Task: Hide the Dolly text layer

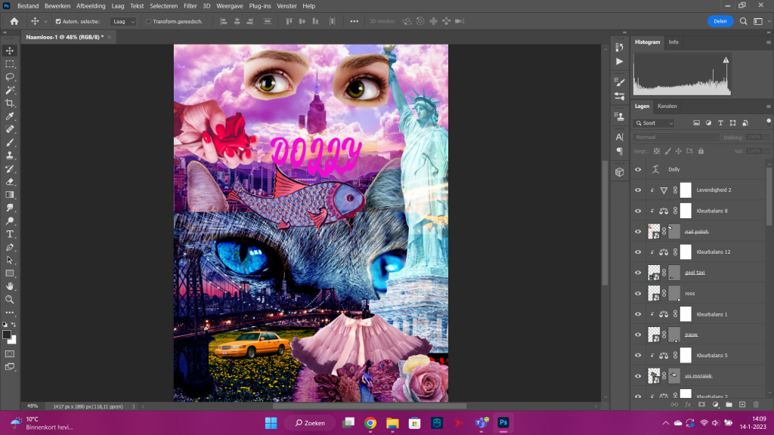Action: (x=638, y=170)
